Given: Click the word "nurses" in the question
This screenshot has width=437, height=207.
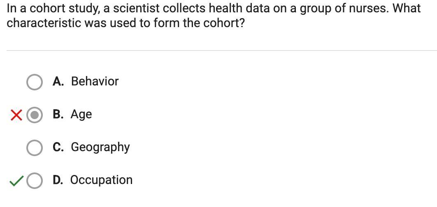Looking at the screenshot, I should click(367, 8).
